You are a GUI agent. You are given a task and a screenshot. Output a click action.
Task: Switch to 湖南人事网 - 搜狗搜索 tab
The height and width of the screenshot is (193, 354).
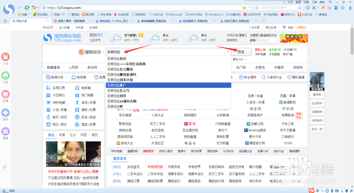click(x=71, y=21)
